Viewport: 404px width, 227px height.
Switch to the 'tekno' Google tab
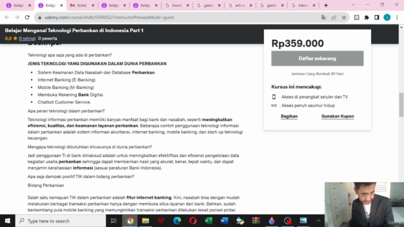(303, 6)
